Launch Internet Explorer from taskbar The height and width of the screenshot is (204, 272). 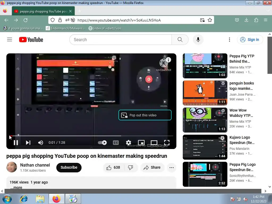(24, 199)
